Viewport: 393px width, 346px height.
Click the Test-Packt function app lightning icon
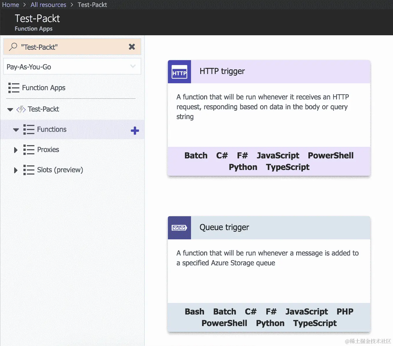(21, 109)
